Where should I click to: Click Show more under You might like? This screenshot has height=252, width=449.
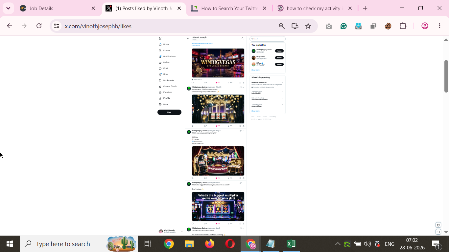[255, 70]
